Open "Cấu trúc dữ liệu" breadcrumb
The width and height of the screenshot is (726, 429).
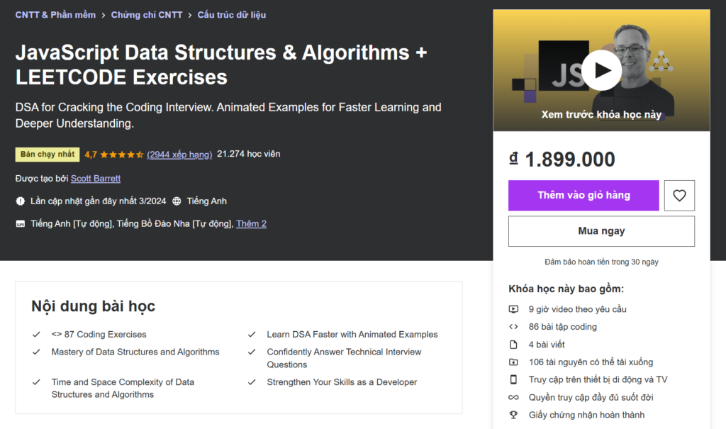232,15
